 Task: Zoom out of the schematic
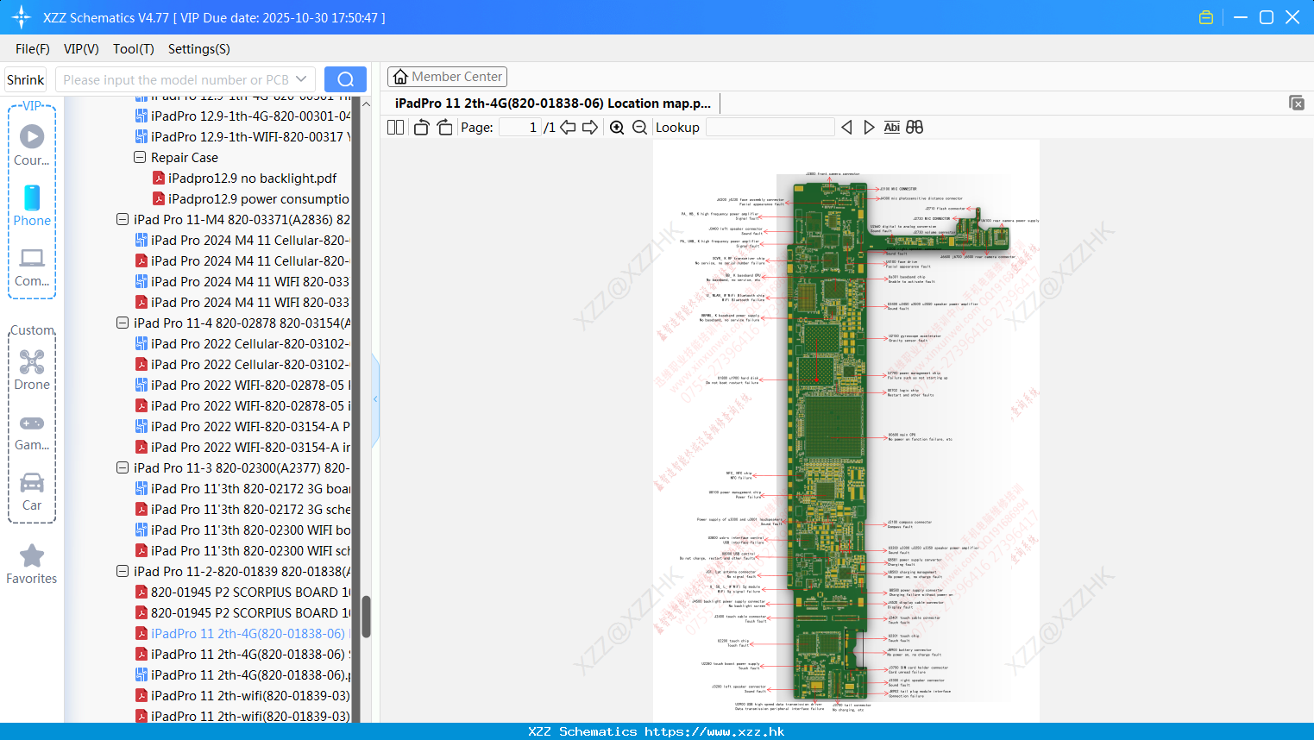click(x=639, y=128)
